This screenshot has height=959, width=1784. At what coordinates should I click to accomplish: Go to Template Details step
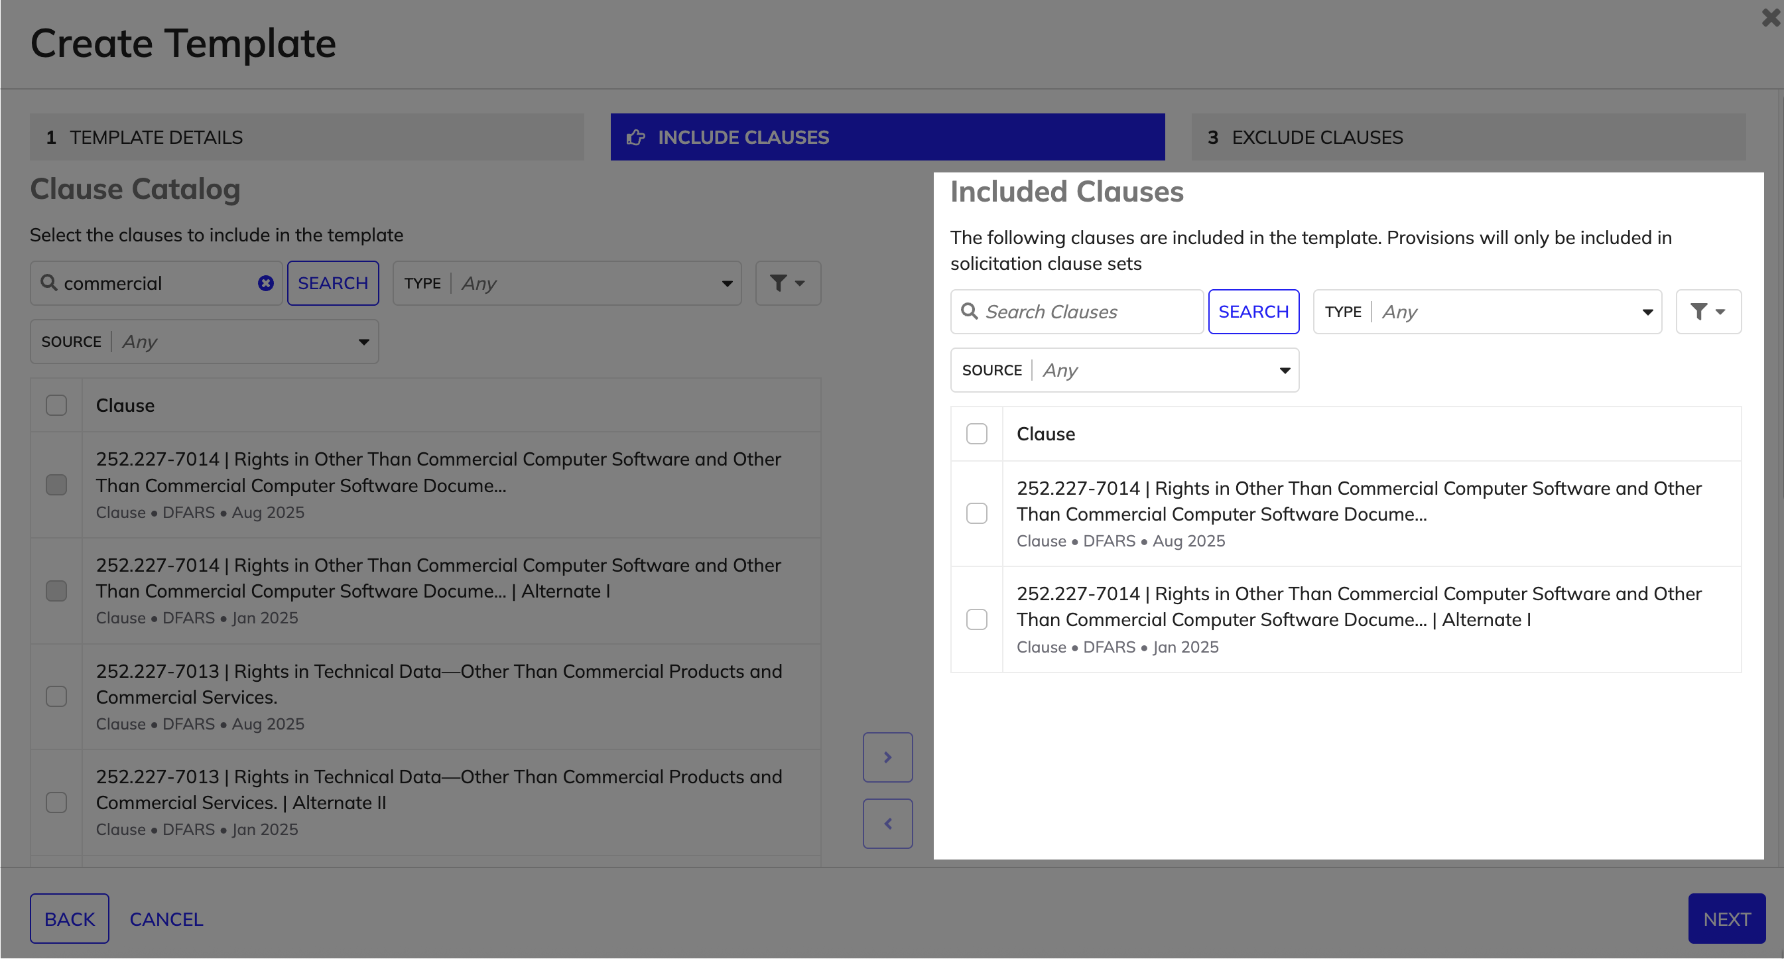(x=307, y=137)
